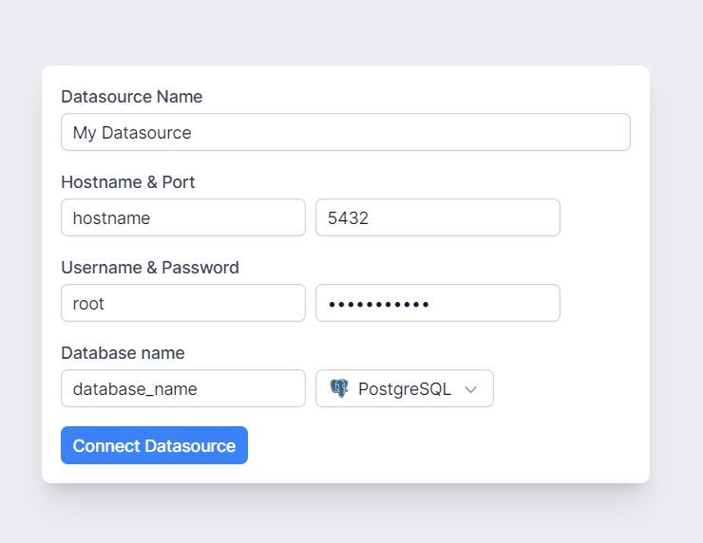Screen dimensions: 703x543
Task: Select the port field showing 5432
Action: (x=437, y=217)
